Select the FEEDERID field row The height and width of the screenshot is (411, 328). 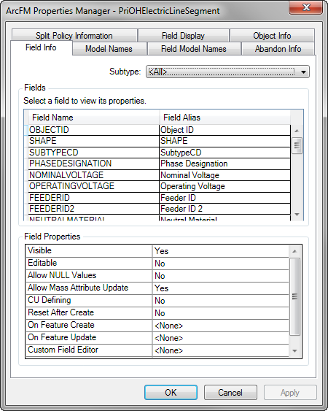(x=160, y=197)
